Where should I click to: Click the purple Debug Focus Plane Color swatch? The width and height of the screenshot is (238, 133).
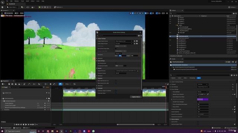[203, 99]
